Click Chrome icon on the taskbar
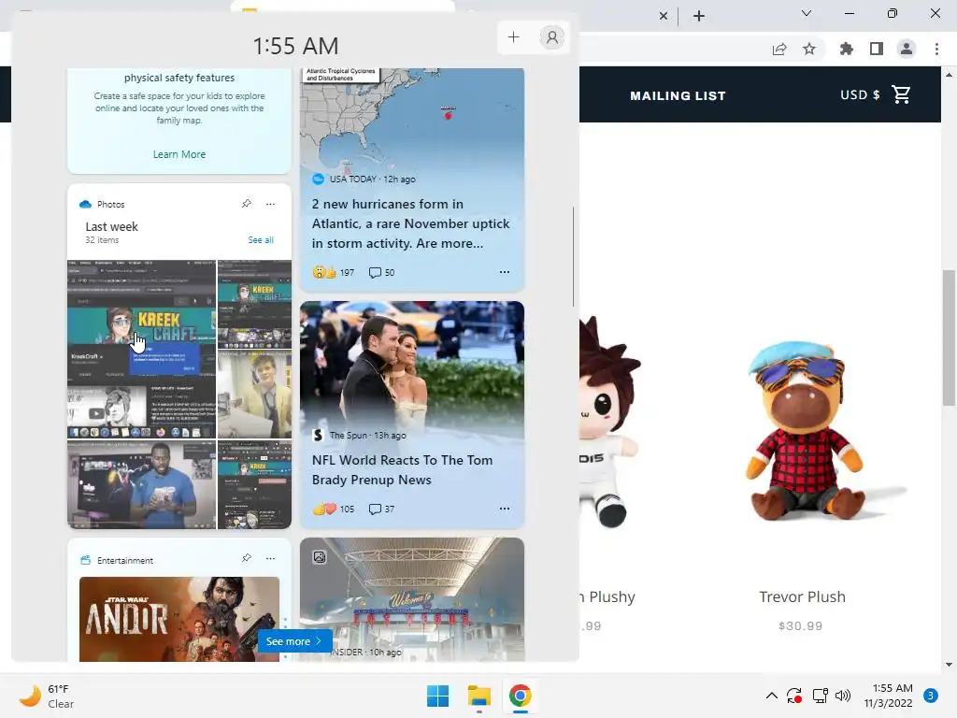Screen dimensions: 957x718 point(520,696)
